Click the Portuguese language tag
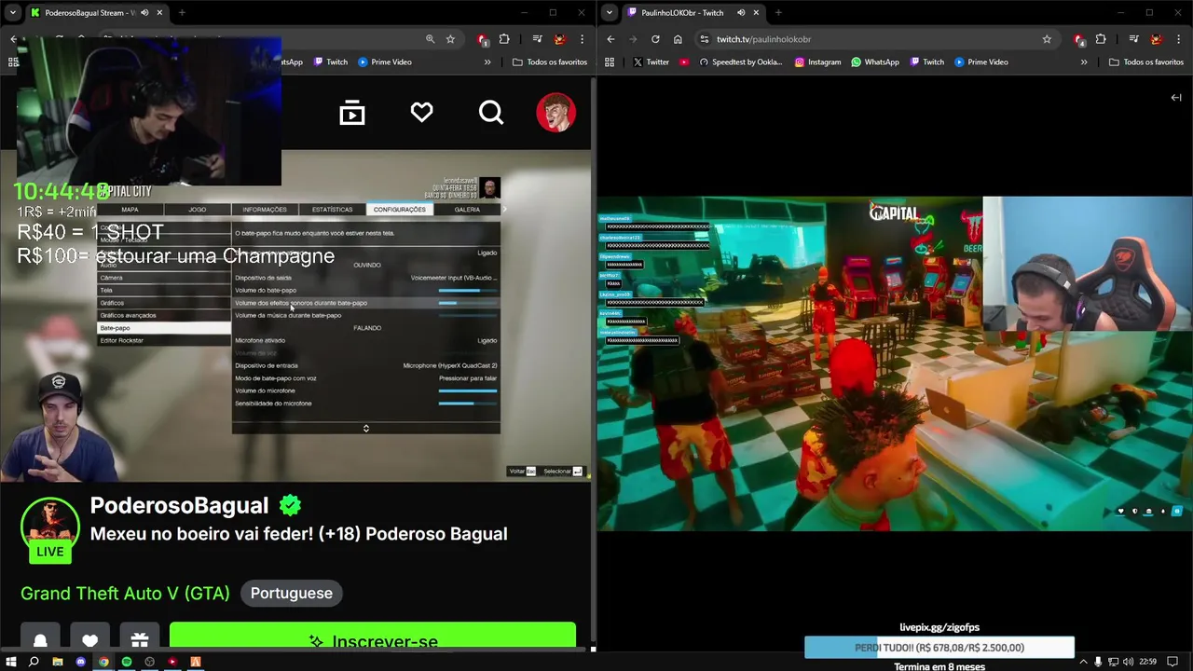This screenshot has width=1193, height=671. tap(291, 593)
